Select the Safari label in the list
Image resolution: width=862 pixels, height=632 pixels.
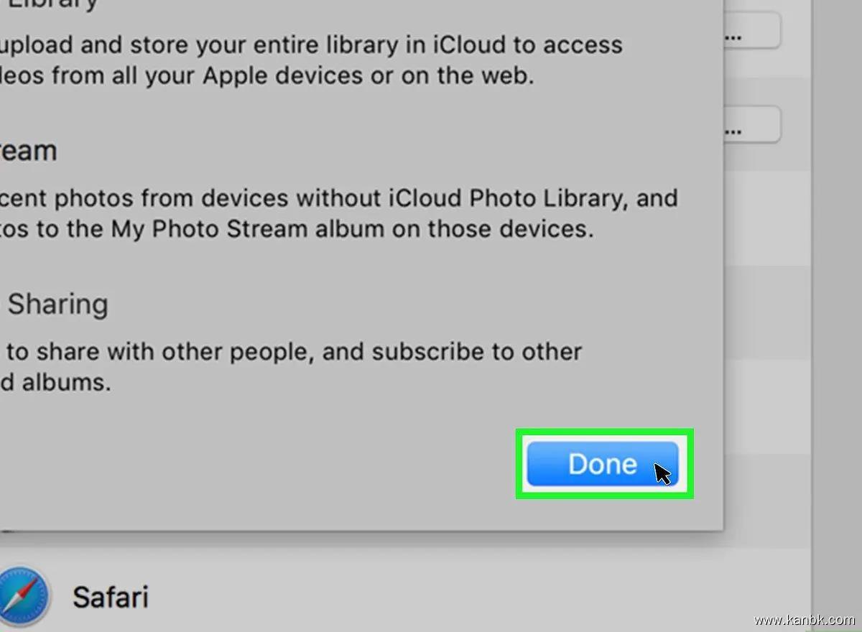[111, 597]
